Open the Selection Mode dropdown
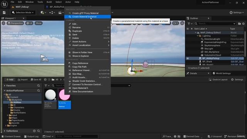The width and height of the screenshot is (247, 139). coord(23,13)
